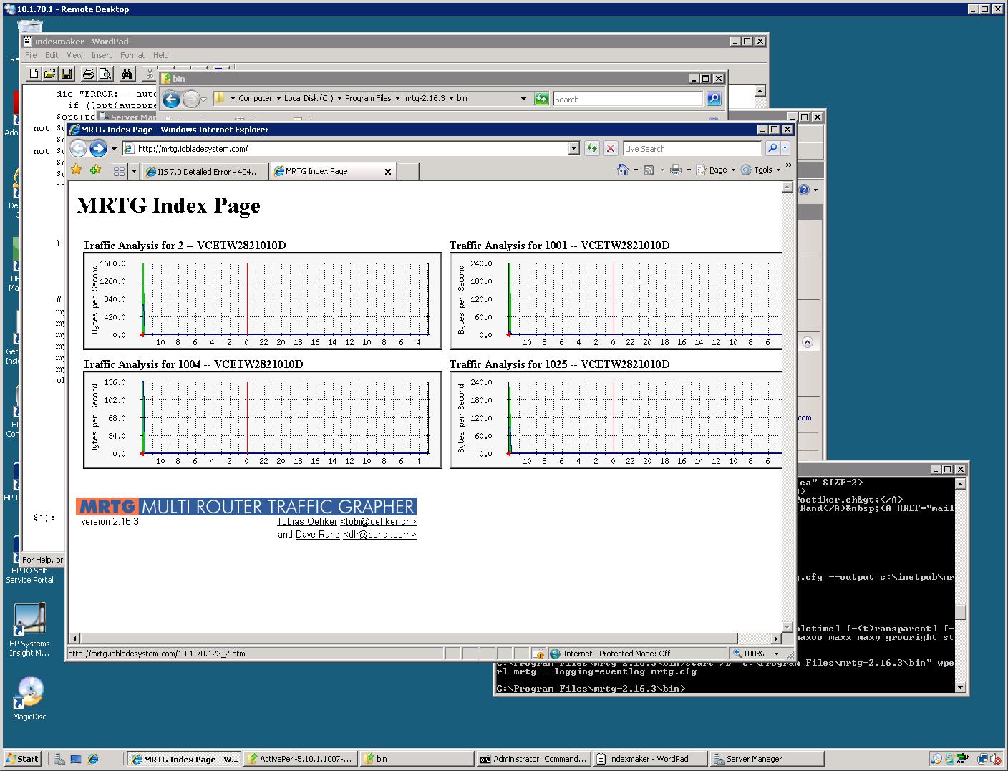
Task: Switch to ActivePerl taskbar button
Action: [300, 759]
